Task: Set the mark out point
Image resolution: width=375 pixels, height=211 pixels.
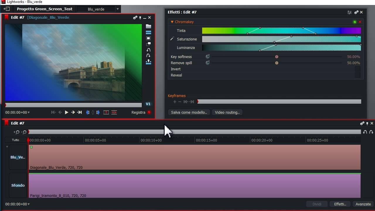Action: point(98,112)
